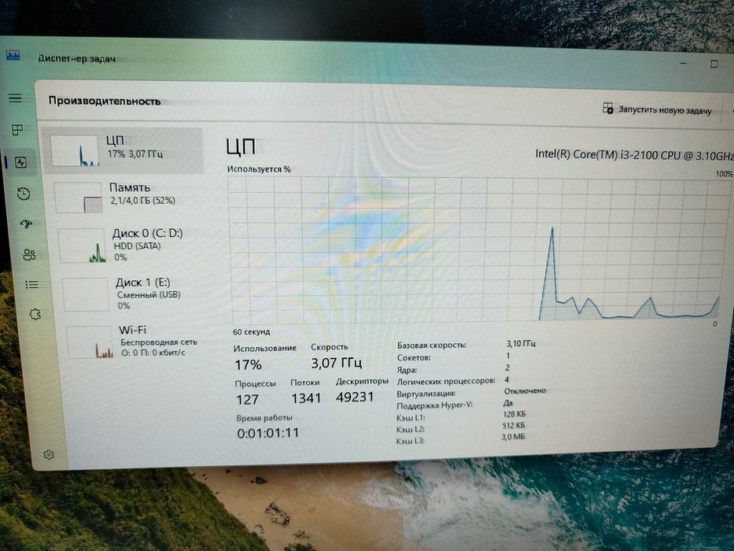Image resolution: width=734 pixels, height=551 pixels.
Task: Click the Диск 1 mini graph thumbnail
Action: tap(86, 294)
